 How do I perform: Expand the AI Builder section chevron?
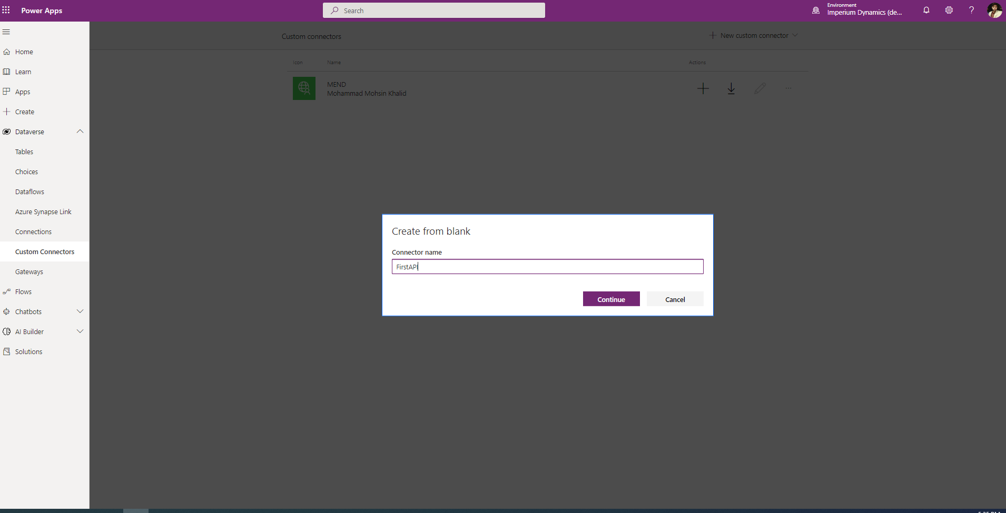coord(80,331)
